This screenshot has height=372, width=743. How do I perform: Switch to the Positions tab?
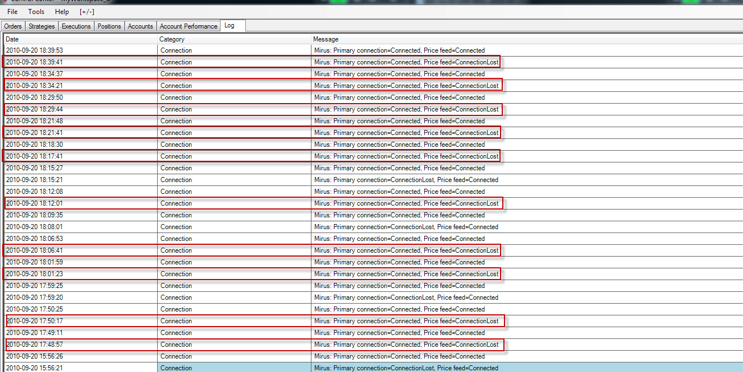(x=109, y=26)
